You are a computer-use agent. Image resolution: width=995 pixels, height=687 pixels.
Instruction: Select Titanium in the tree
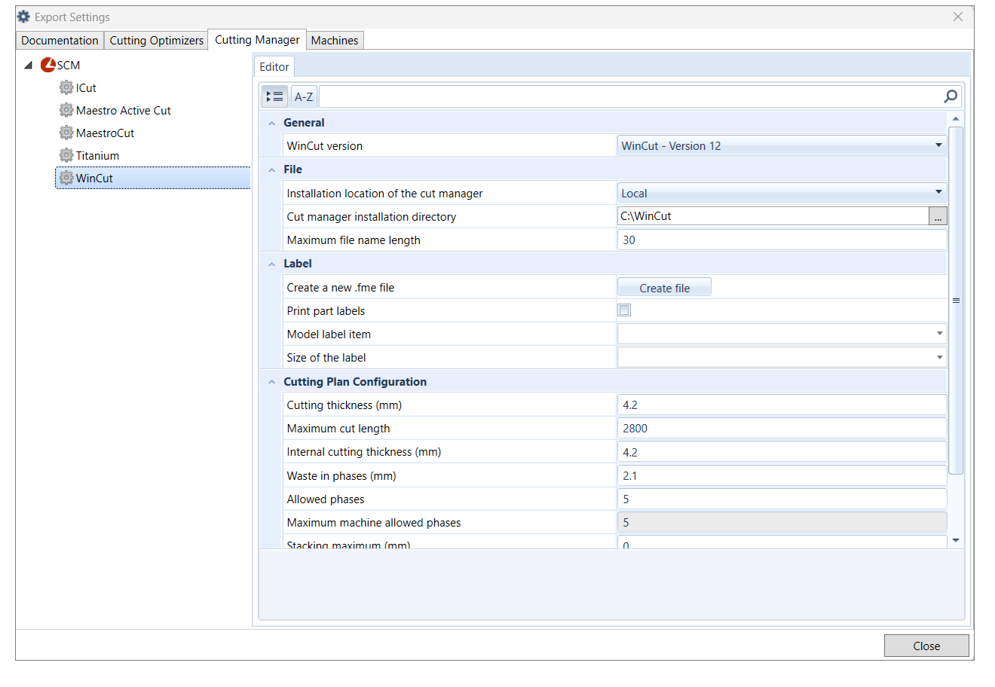pyautogui.click(x=97, y=155)
